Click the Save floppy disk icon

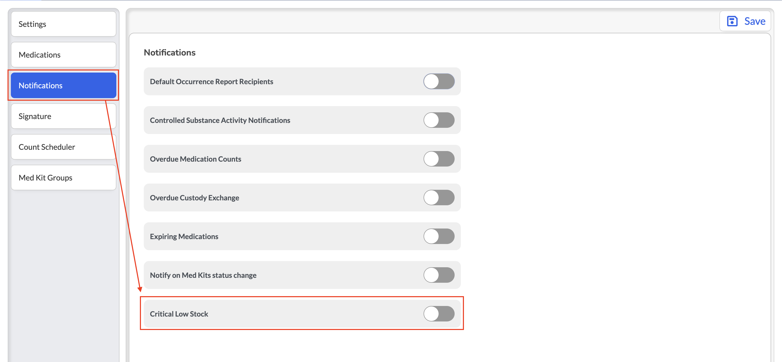tap(732, 21)
